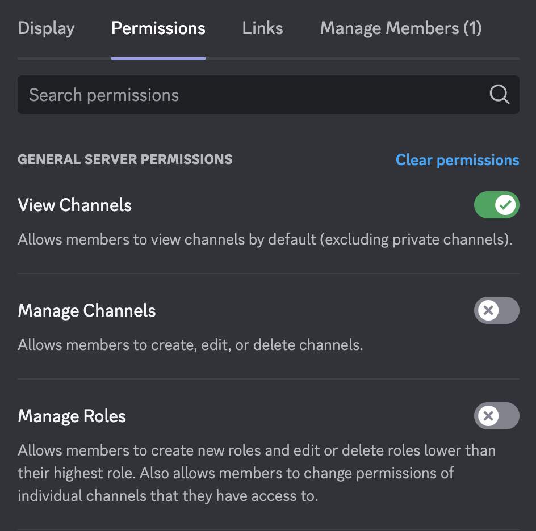Focus the Search permissions field

[269, 95]
